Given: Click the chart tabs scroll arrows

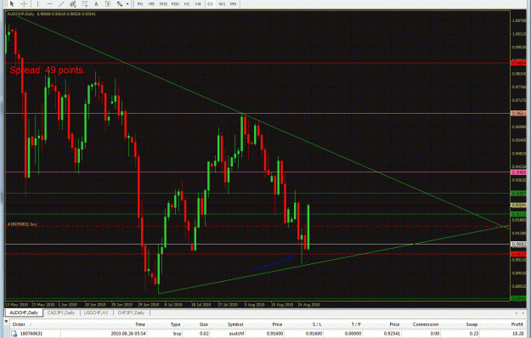Looking at the screenshot, I should pos(519,313).
